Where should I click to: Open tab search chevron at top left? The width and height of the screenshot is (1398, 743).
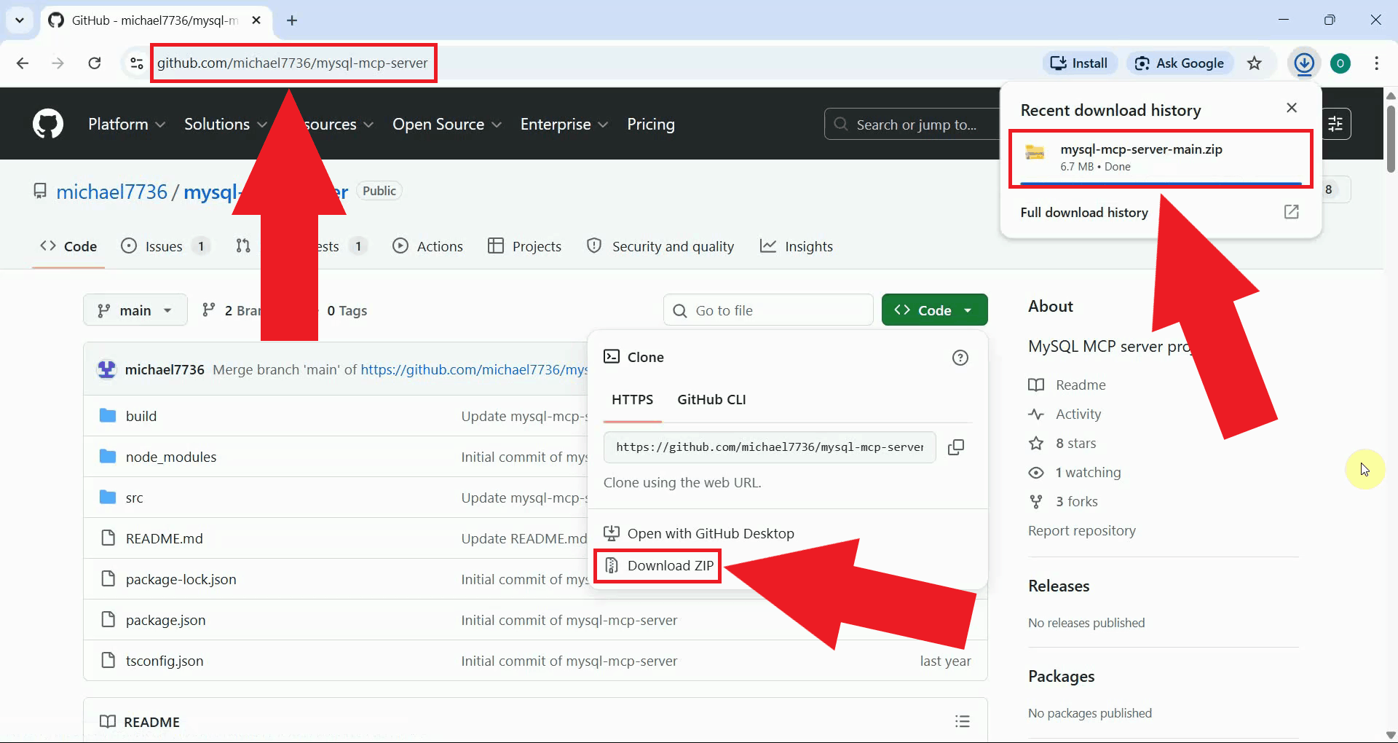pyautogui.click(x=20, y=20)
